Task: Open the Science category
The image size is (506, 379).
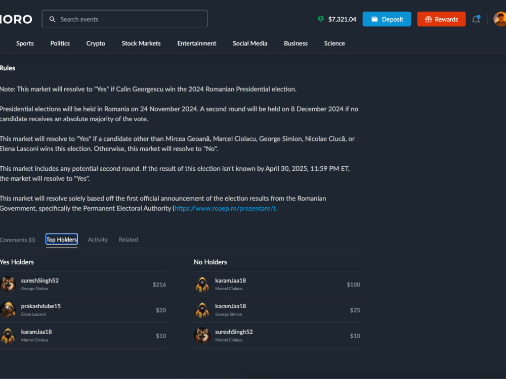Action: pos(334,43)
